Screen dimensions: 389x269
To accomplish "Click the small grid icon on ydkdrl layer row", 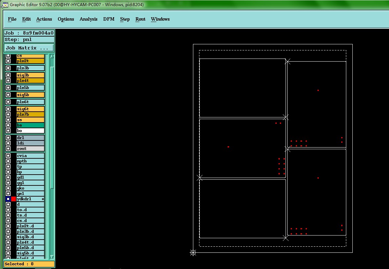I will point(43,199).
